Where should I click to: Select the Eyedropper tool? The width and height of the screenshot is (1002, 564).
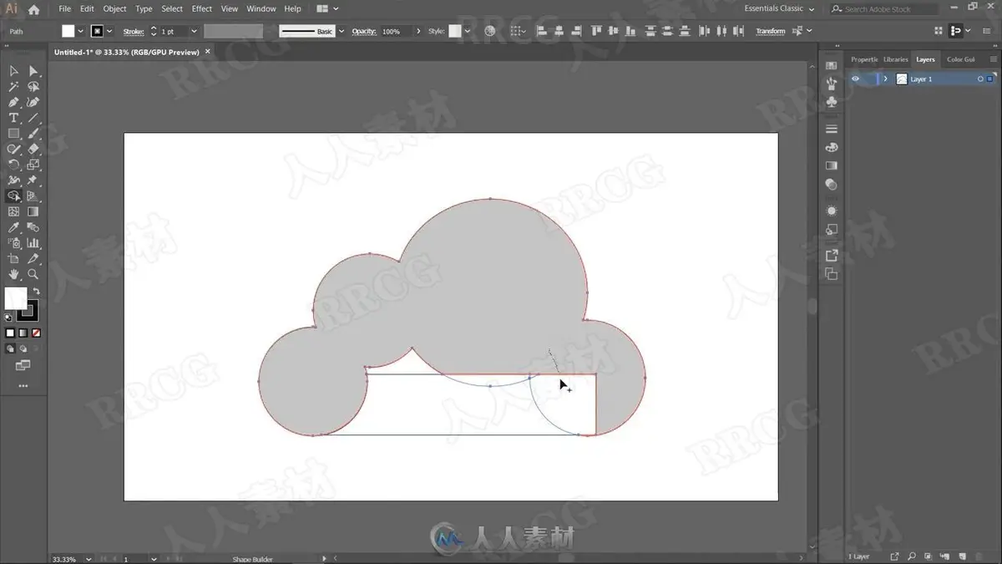point(14,227)
